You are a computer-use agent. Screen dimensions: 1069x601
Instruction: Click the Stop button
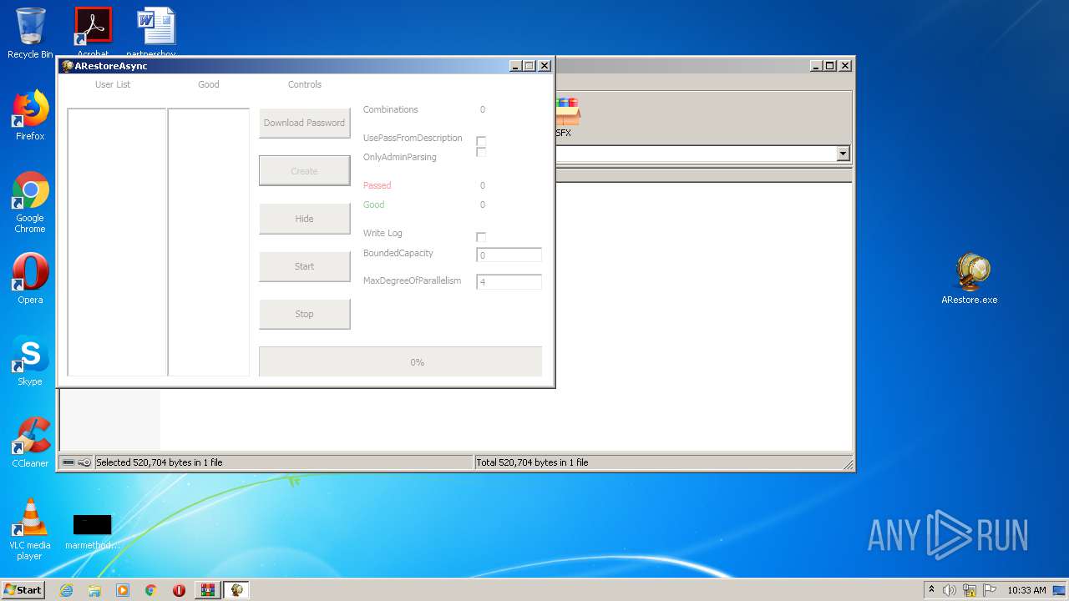(304, 314)
